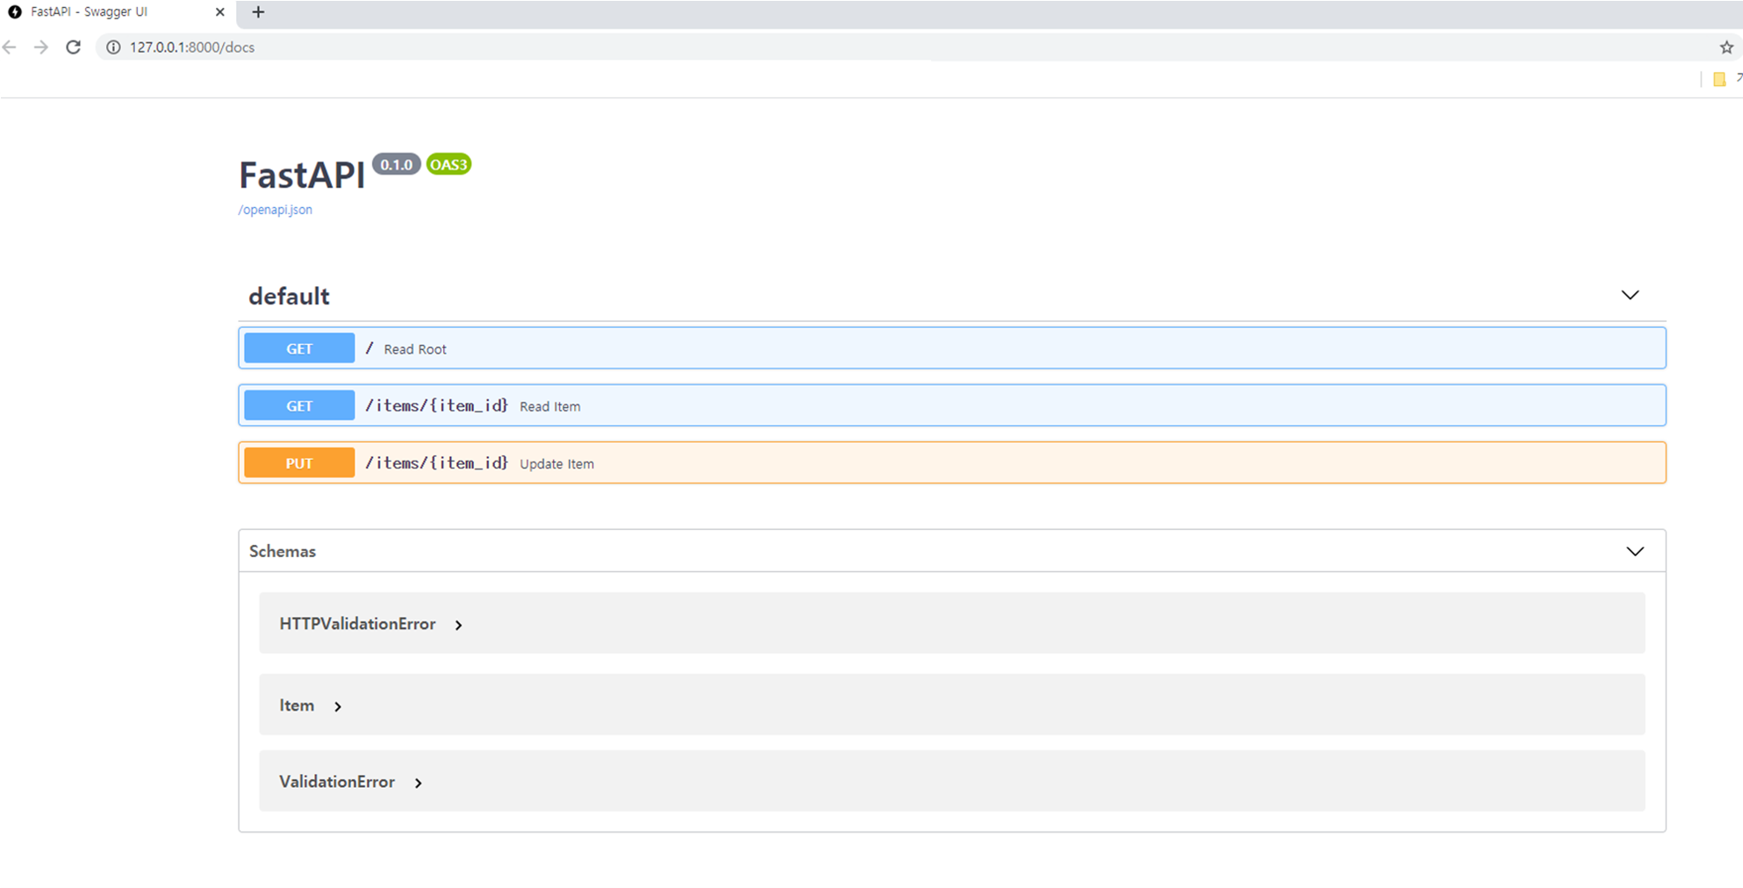This screenshot has height=888, width=1743.
Task: Click the default section heading
Action: point(289,296)
